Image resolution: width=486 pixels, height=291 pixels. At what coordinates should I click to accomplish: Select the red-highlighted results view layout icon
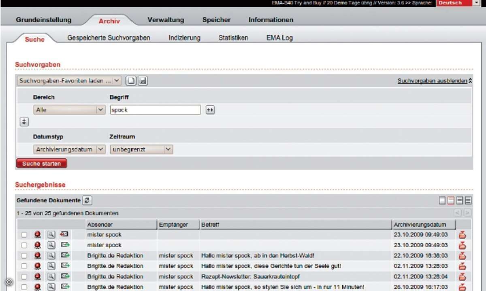[x=451, y=200]
